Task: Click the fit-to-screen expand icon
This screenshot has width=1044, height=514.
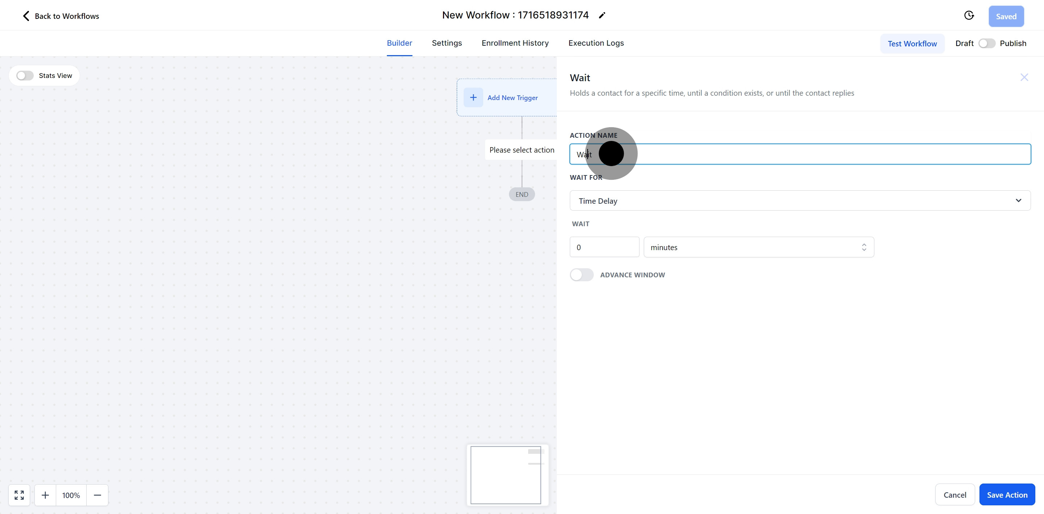Action: pyautogui.click(x=19, y=495)
